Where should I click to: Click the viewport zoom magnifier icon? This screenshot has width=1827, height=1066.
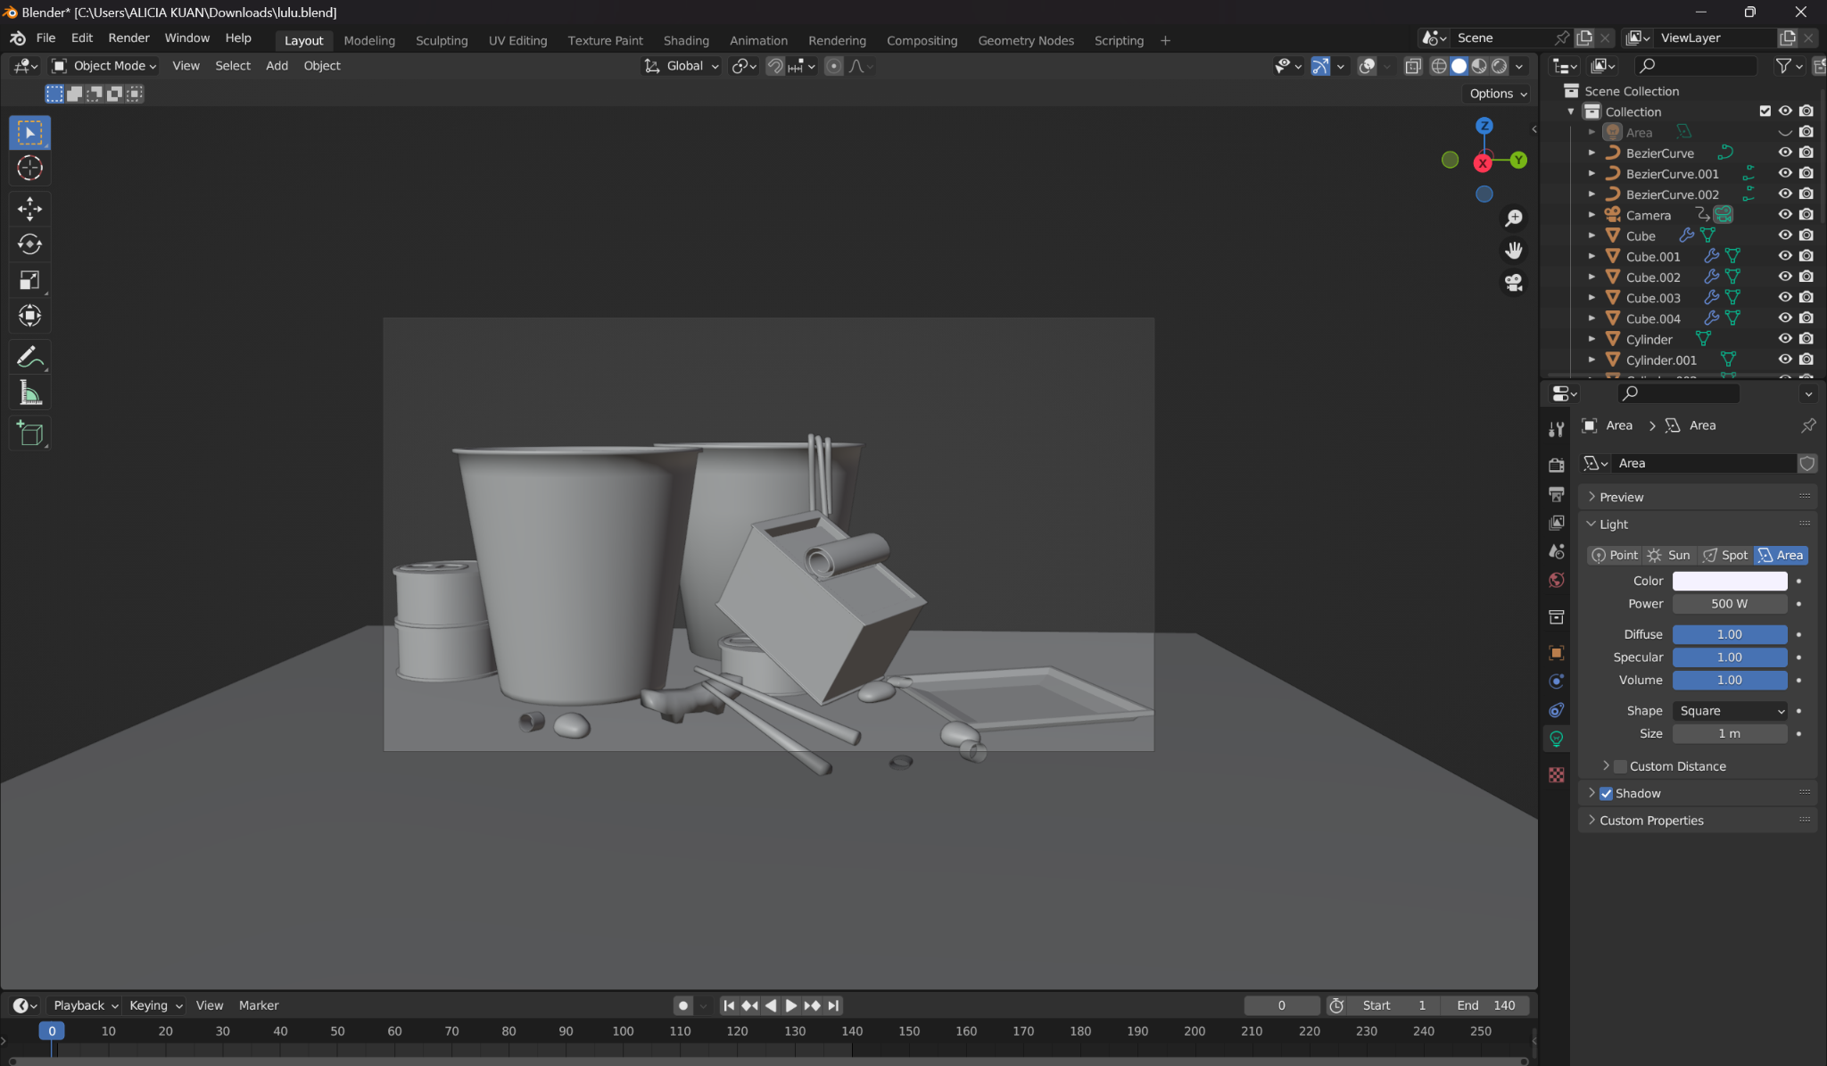point(1514,218)
